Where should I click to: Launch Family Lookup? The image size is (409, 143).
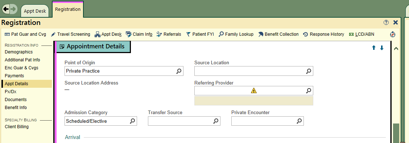[x=236, y=34]
